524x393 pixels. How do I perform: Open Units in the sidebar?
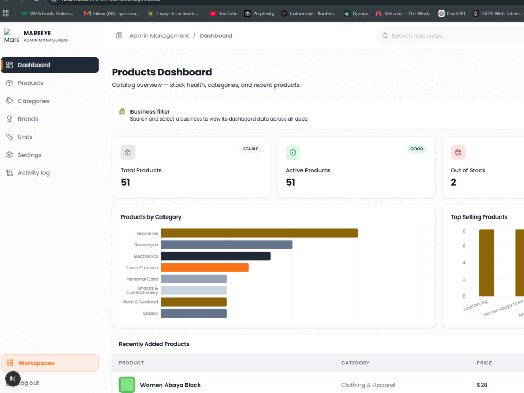click(50, 137)
